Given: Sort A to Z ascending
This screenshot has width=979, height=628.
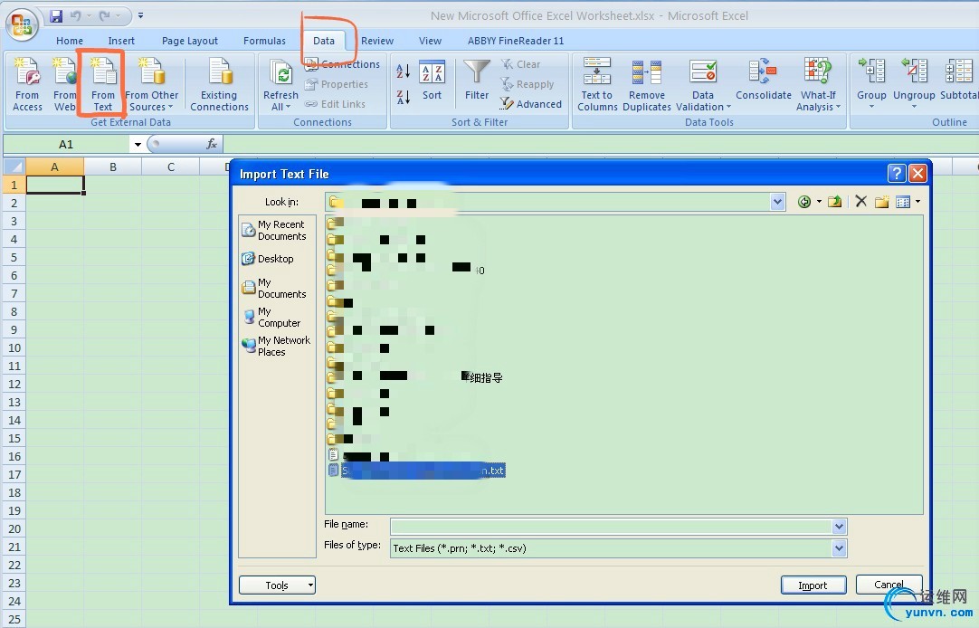Looking at the screenshot, I should (404, 71).
